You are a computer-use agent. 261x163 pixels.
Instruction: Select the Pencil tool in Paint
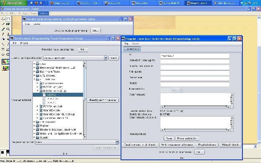click(3, 34)
